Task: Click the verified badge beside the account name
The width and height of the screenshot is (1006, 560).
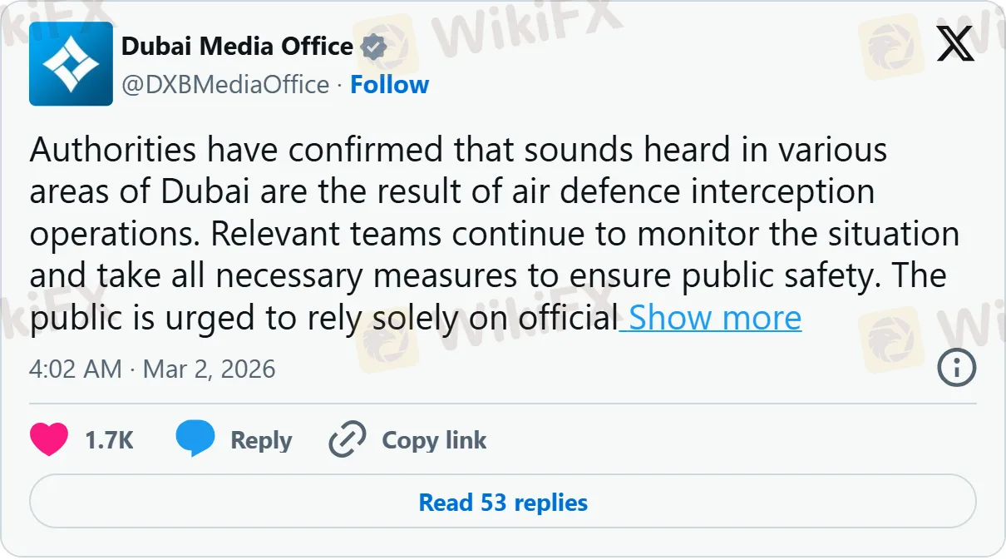Action: (374, 47)
